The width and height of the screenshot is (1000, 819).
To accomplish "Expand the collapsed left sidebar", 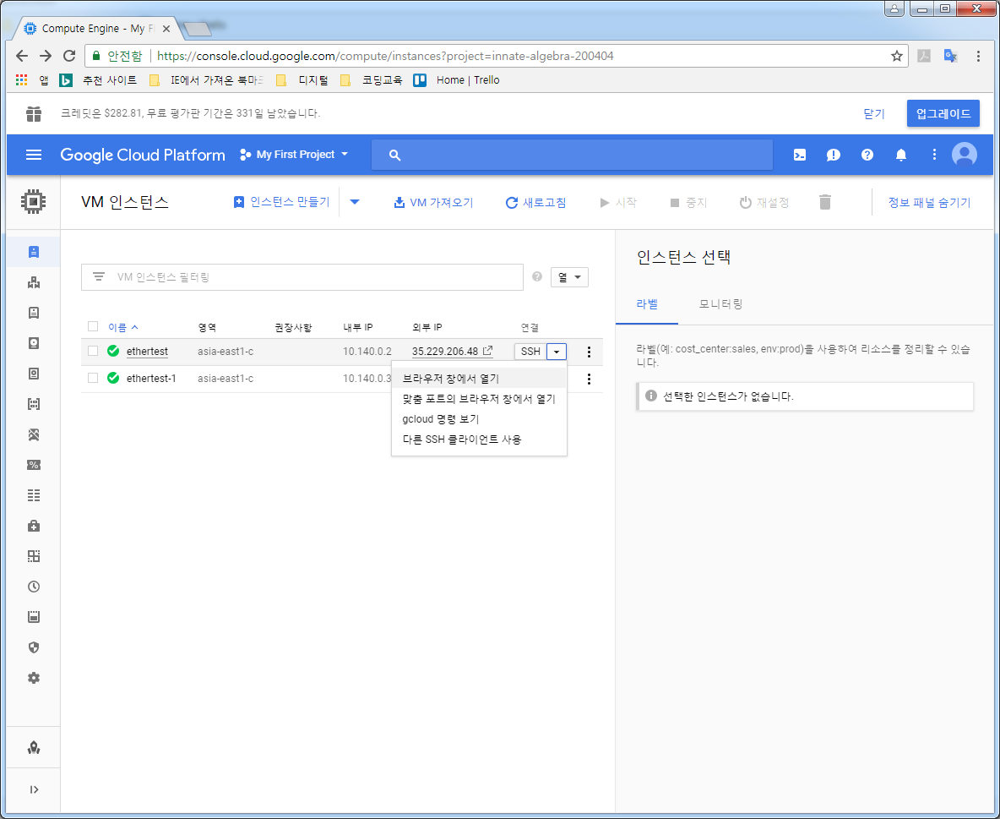I will coord(34,789).
